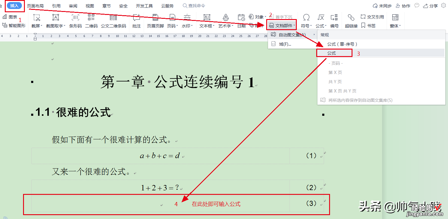
Task: Click the 交叉引用 cross-reference button
Action: pos(373,17)
